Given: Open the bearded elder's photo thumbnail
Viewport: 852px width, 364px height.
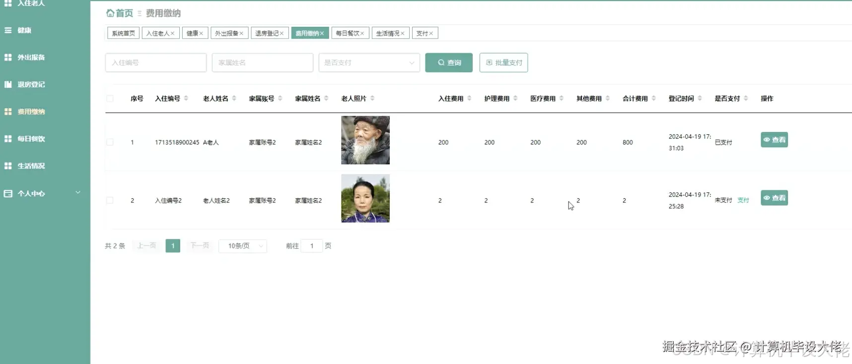Looking at the screenshot, I should (365, 140).
